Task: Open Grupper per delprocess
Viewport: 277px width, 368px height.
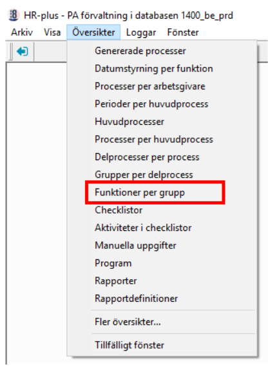Action: [162, 174]
